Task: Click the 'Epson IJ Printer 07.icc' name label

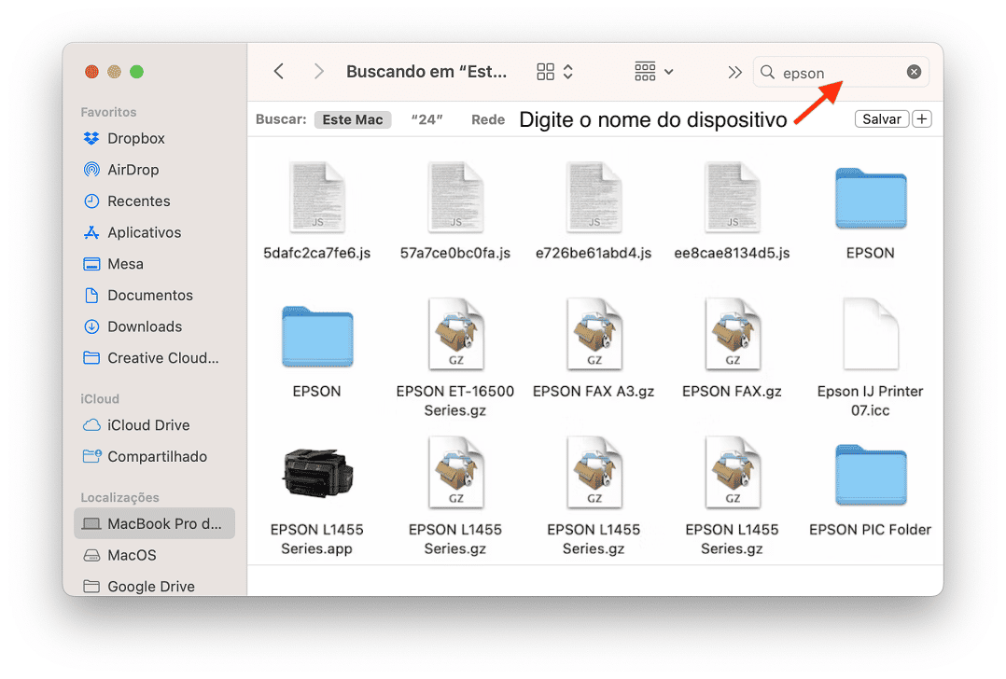Action: [870, 401]
